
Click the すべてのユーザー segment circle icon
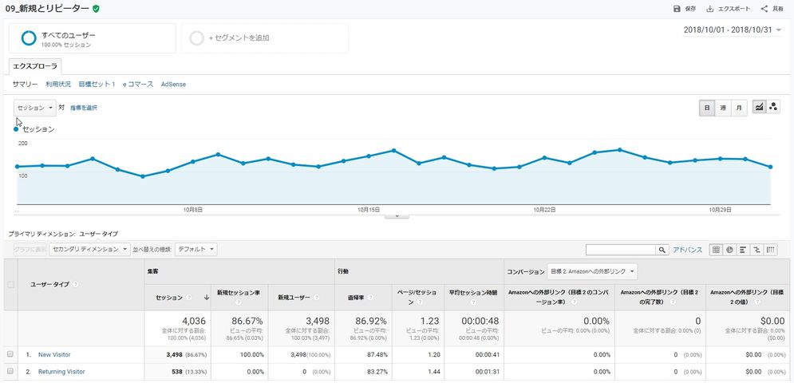point(29,38)
